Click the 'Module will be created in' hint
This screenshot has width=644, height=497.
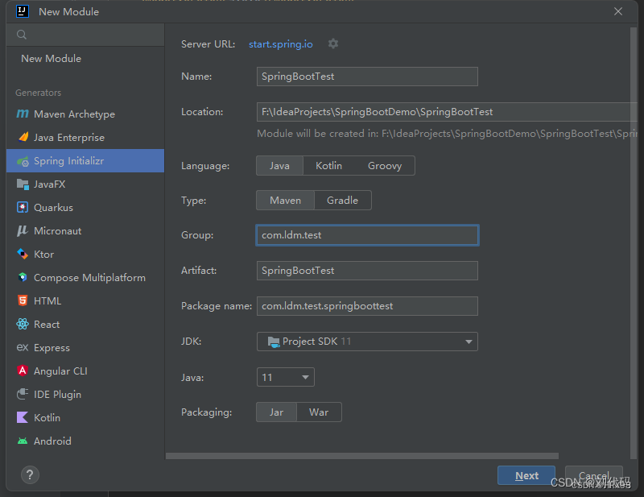click(447, 133)
